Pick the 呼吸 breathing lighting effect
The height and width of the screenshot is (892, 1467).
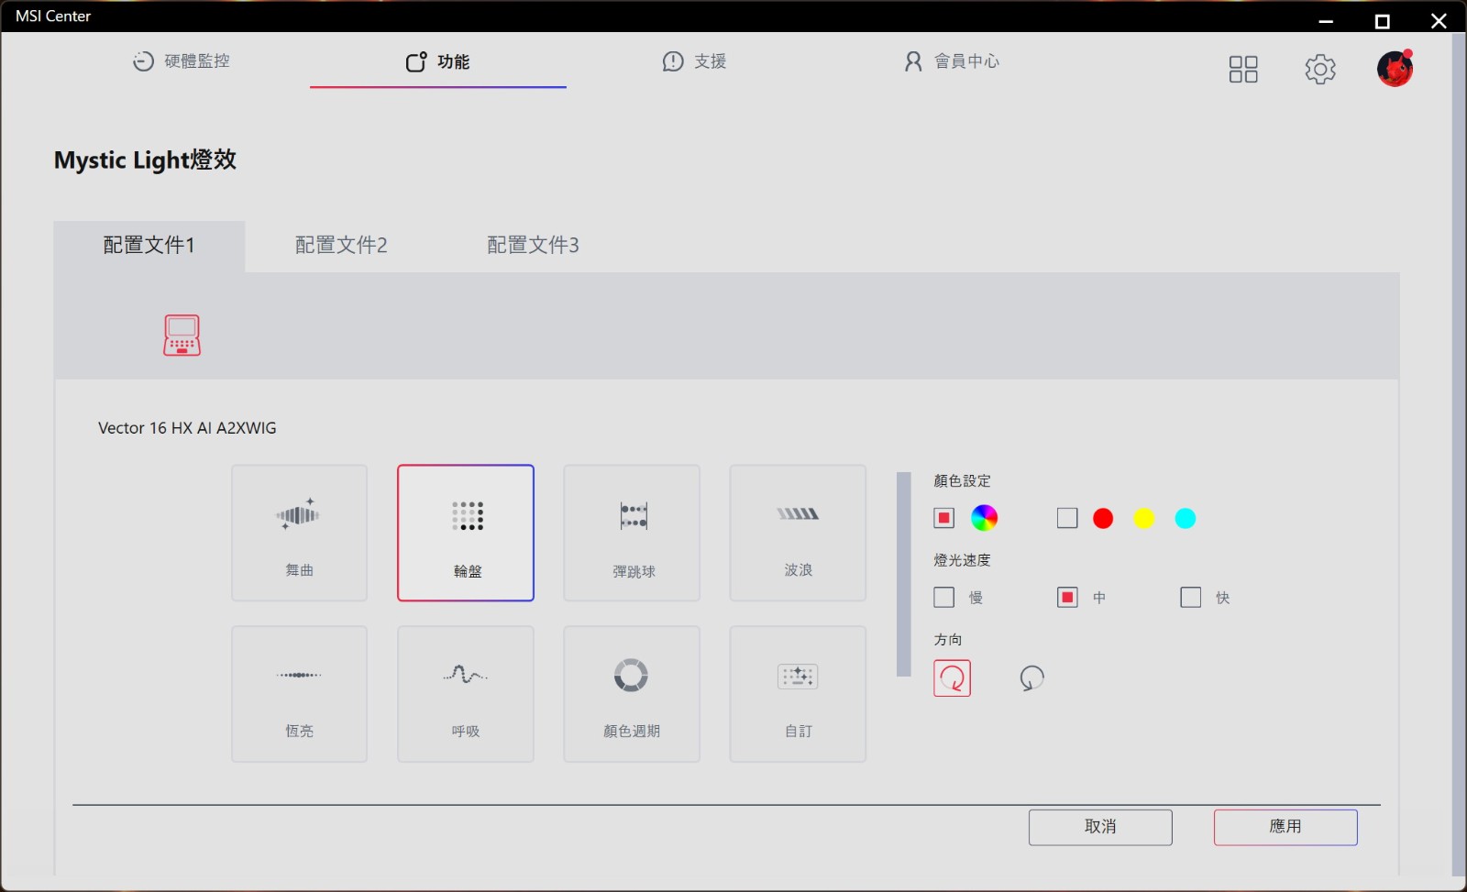466,694
